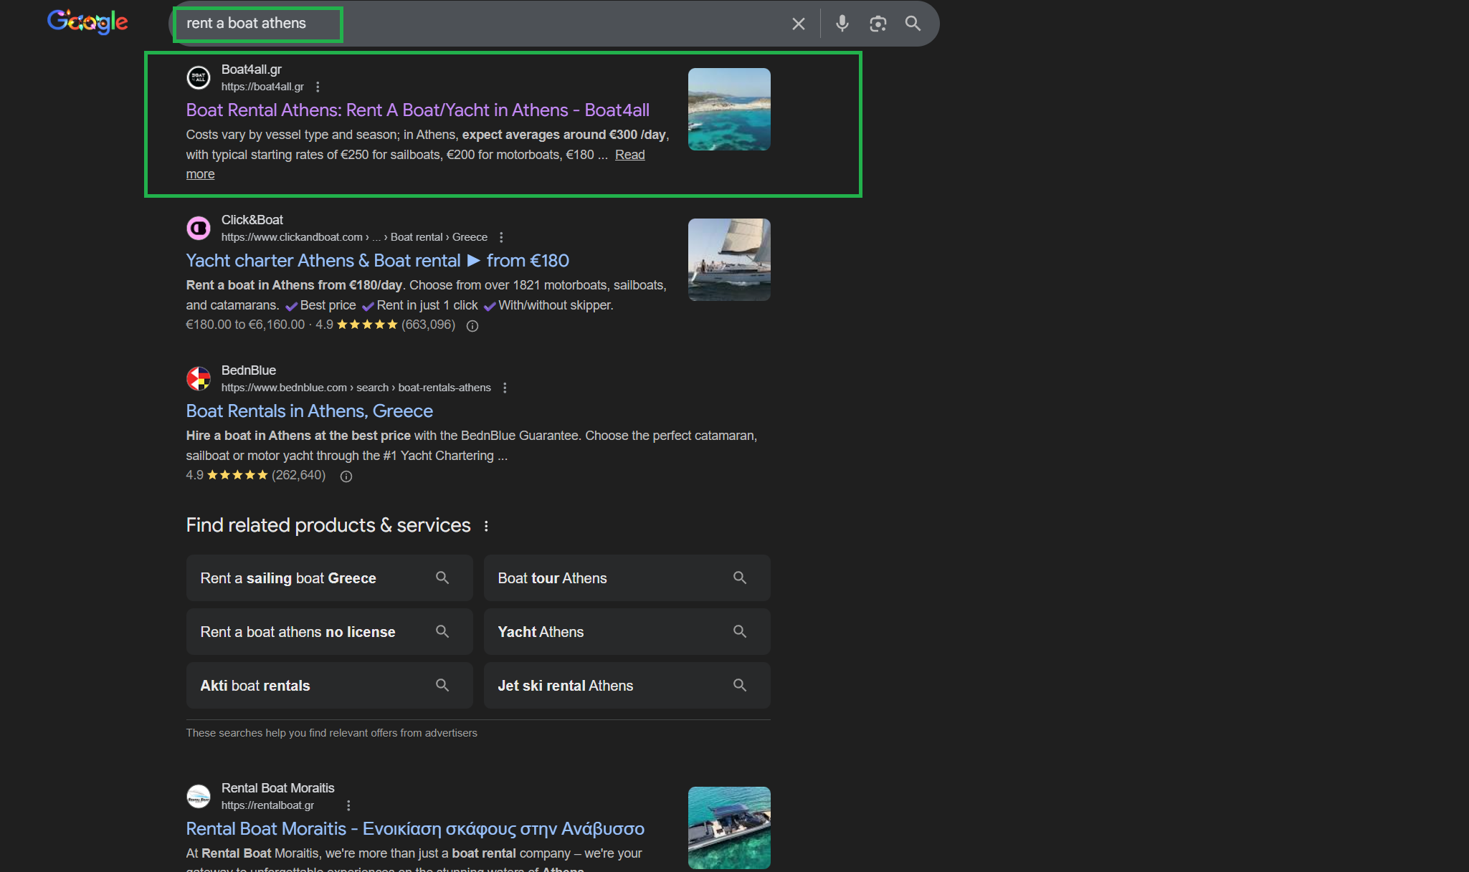Open the three-dot menu for Rental Boat Moraitis

[348, 805]
